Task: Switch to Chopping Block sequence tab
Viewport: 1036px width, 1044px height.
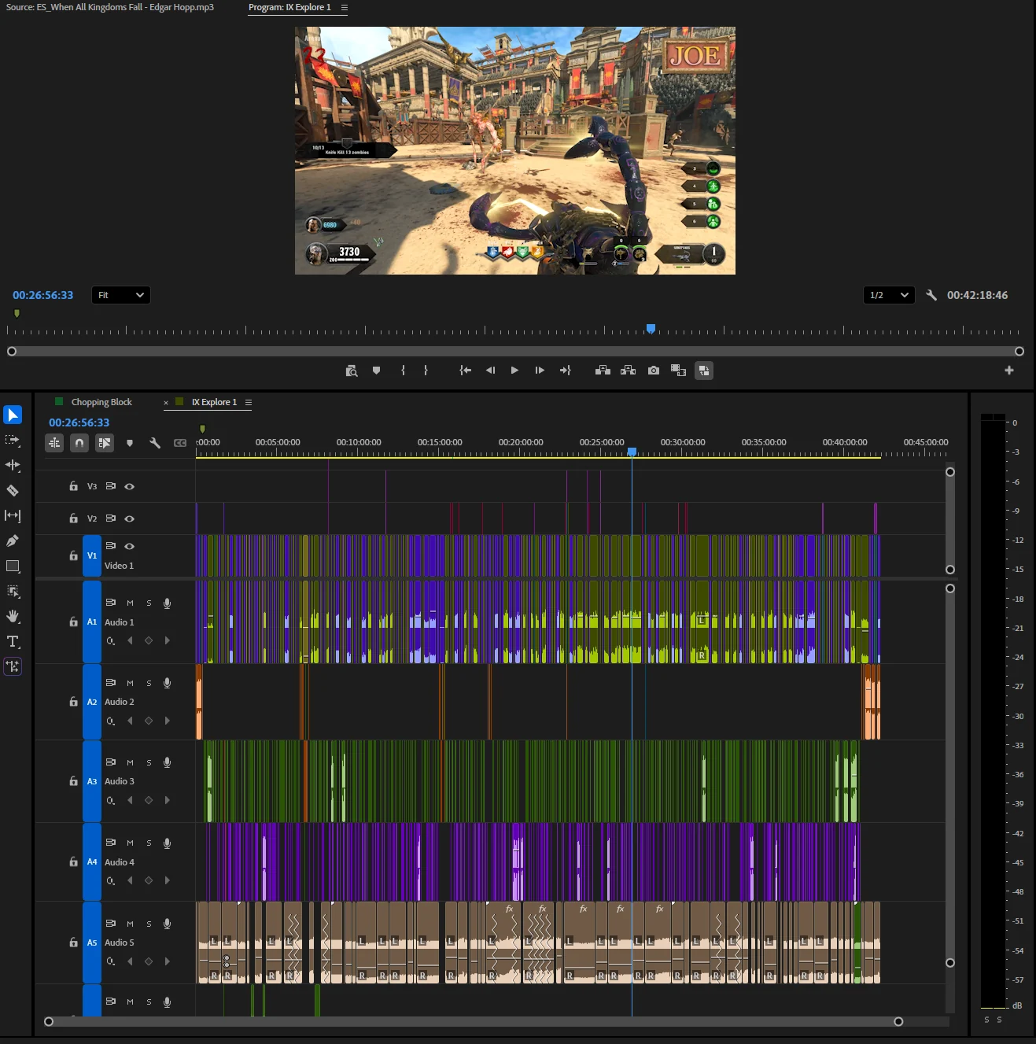Action: [101, 402]
